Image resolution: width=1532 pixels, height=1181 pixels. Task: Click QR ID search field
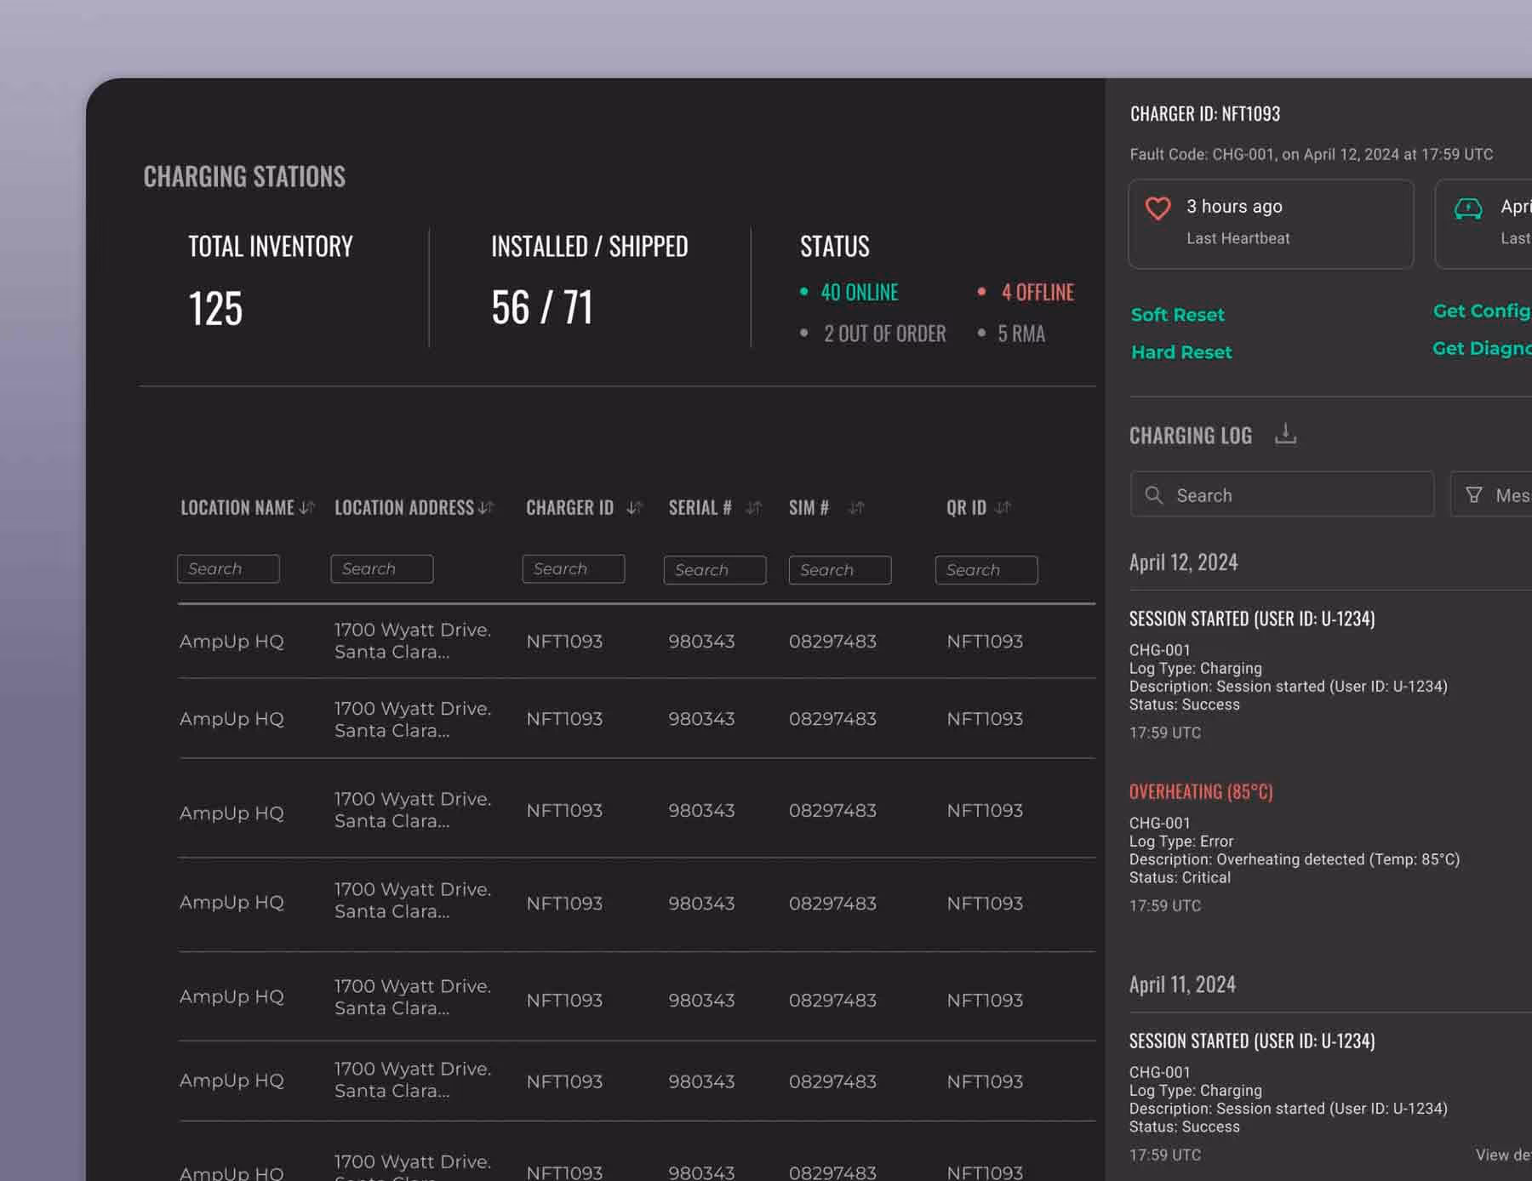point(986,570)
